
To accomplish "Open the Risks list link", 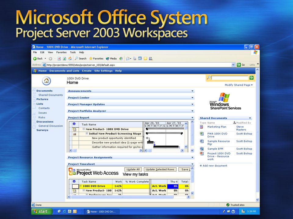I will point(42,117).
